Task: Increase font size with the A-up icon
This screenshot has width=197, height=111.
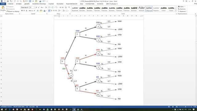Action: [36, 7]
